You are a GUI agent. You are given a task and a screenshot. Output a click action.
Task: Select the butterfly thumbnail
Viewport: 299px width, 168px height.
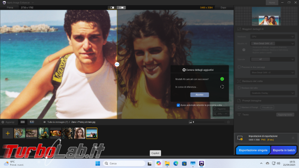pyautogui.click(x=32, y=133)
